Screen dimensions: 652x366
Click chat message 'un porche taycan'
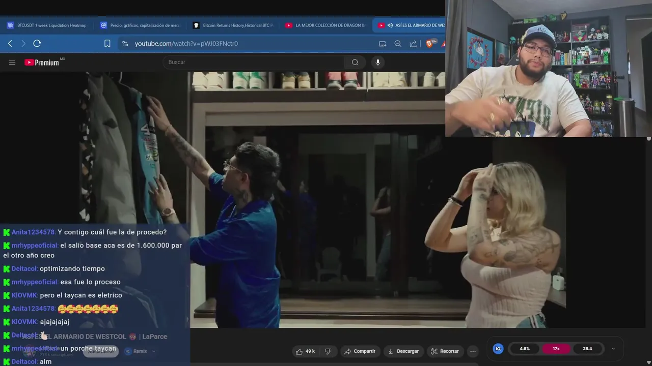click(x=88, y=348)
